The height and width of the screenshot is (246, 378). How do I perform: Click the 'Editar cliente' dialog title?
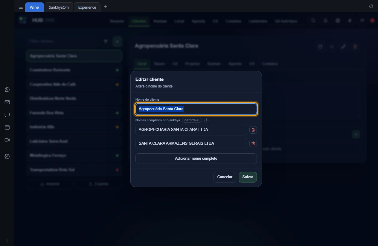pos(150,79)
